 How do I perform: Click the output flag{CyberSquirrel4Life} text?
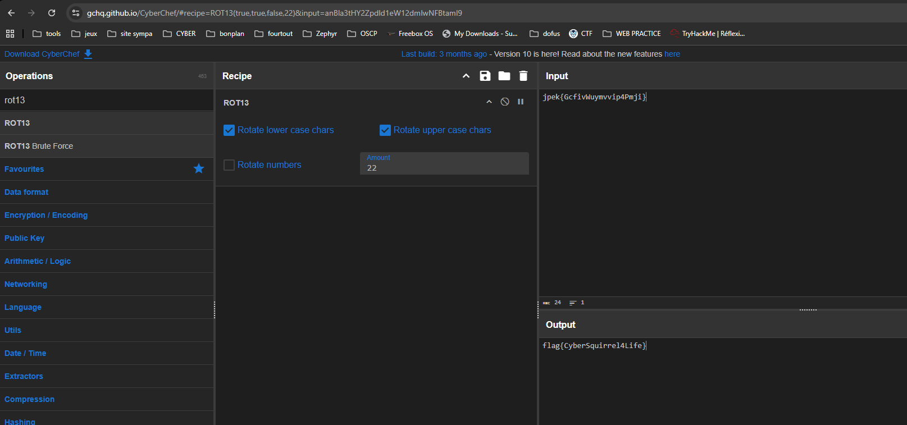(x=594, y=346)
